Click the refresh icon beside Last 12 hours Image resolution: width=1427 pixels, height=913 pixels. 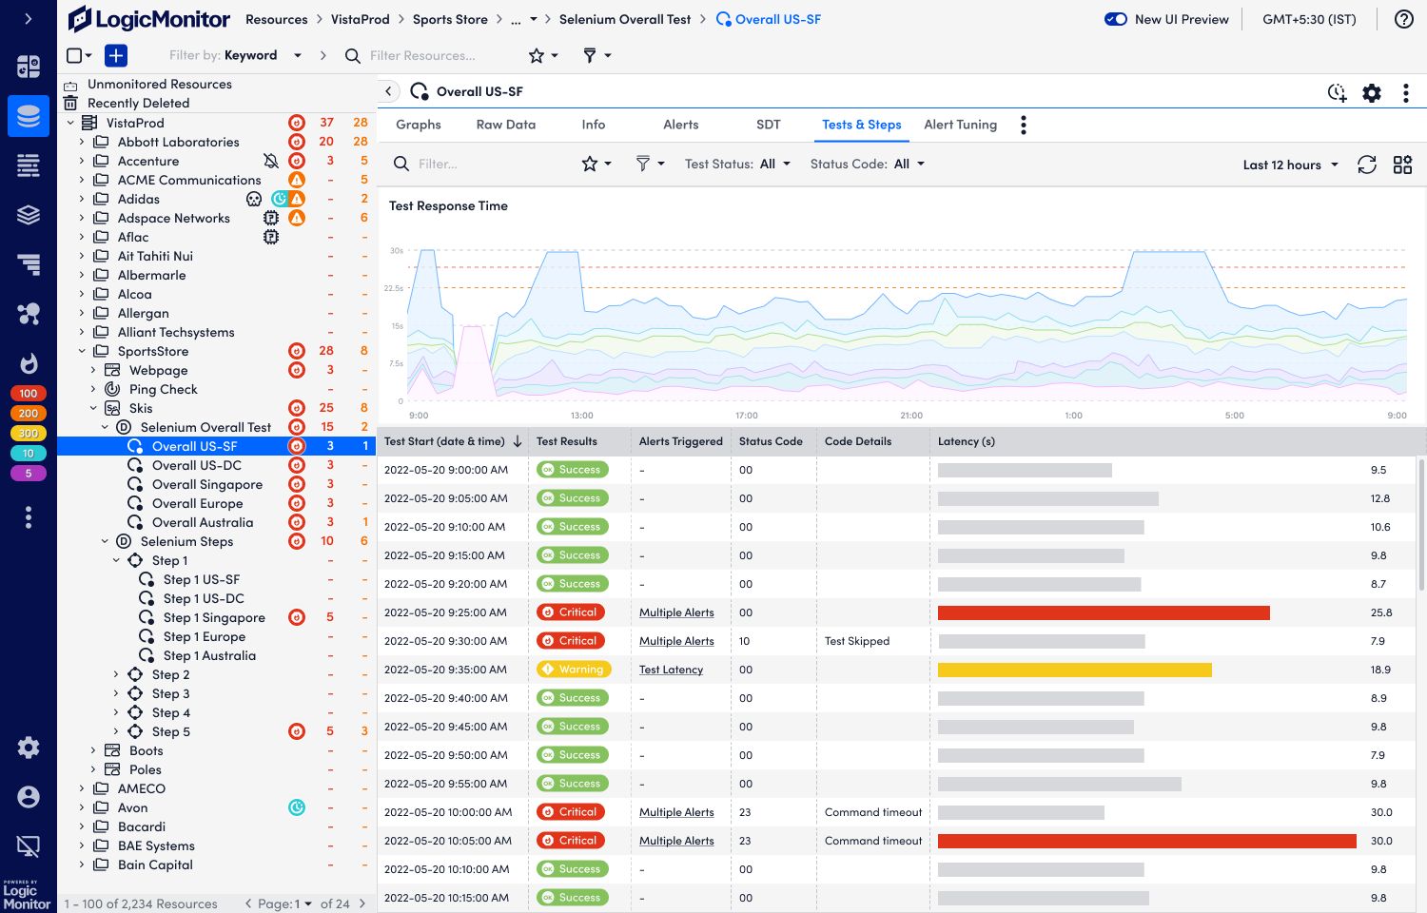tap(1367, 165)
